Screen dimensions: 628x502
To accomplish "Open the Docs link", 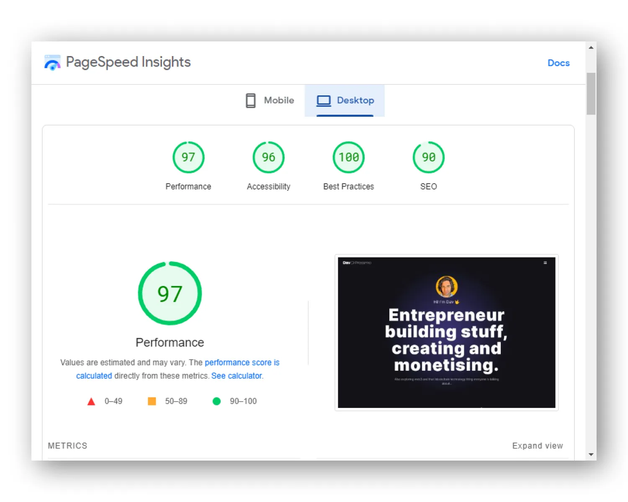I will tap(559, 63).
